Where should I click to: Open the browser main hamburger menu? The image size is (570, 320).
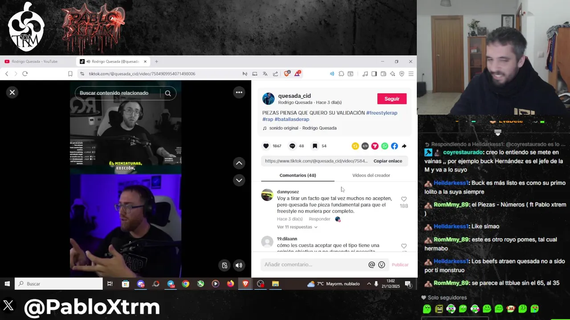click(x=411, y=74)
